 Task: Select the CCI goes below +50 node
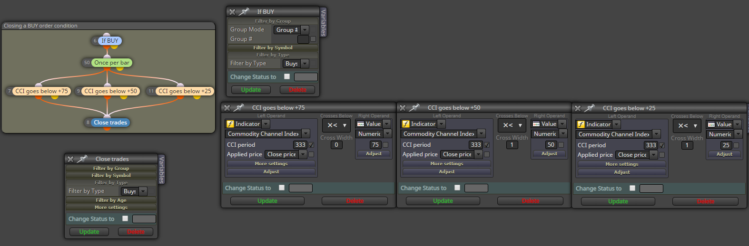pos(110,91)
